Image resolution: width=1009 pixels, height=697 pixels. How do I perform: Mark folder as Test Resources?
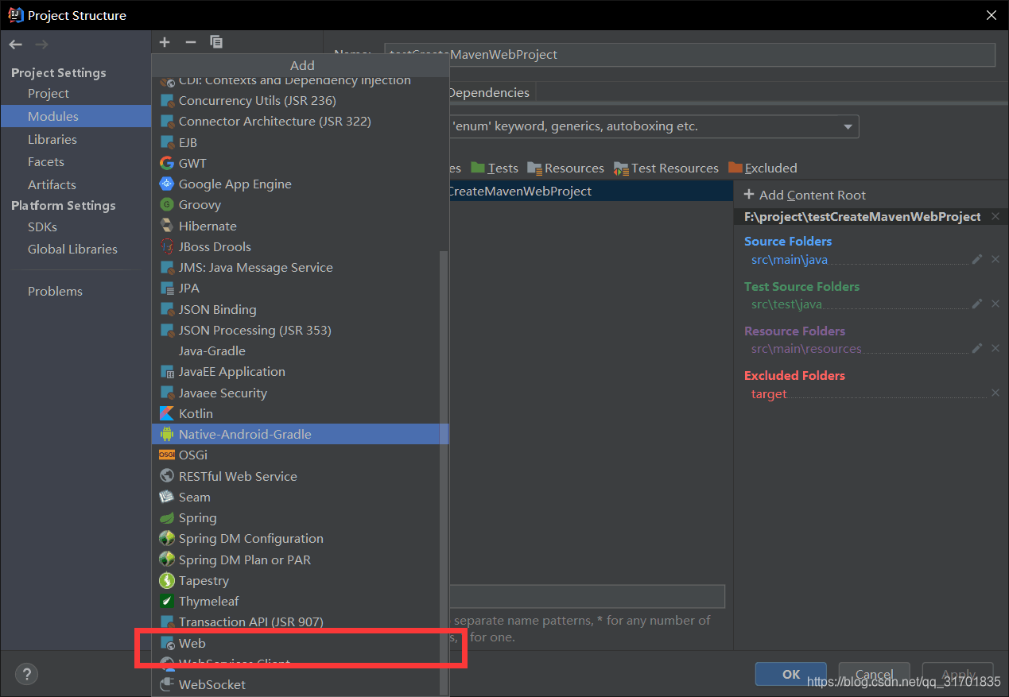(x=666, y=168)
